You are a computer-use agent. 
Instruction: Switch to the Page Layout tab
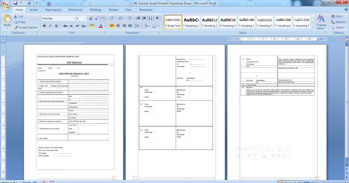(x=53, y=10)
